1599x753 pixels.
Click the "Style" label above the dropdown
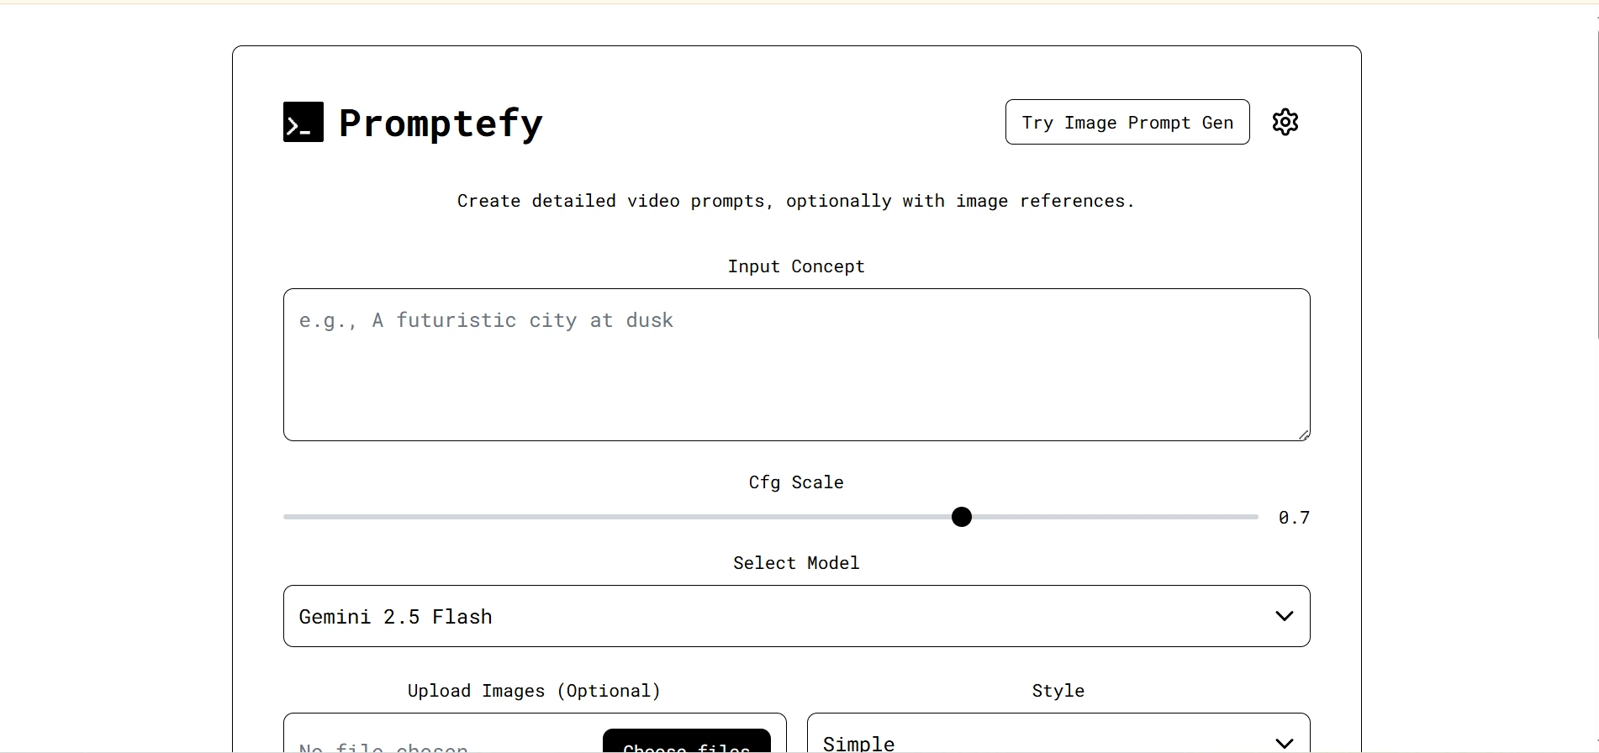tap(1058, 691)
